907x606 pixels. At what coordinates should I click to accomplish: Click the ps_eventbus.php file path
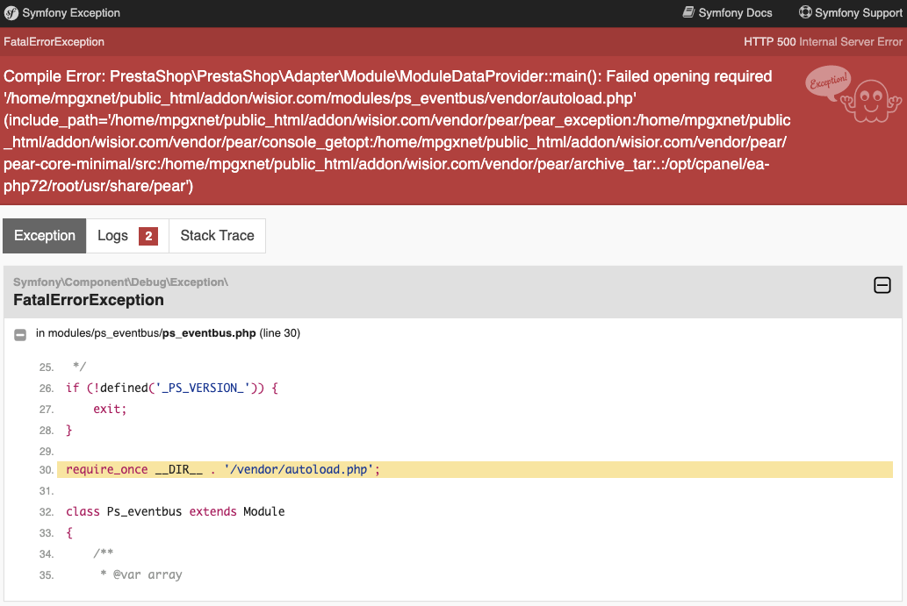pyautogui.click(x=208, y=333)
